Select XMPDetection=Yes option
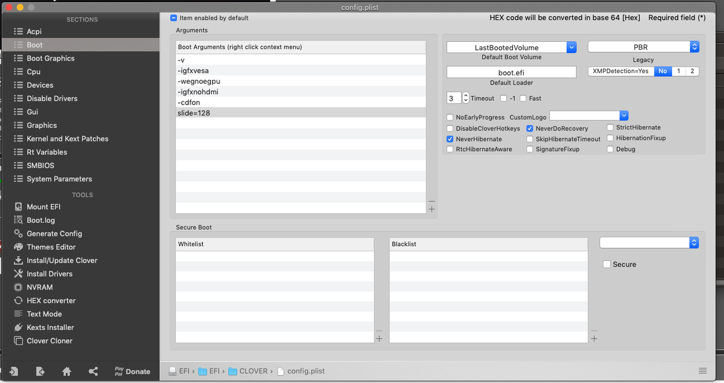724x383 pixels. coord(621,71)
